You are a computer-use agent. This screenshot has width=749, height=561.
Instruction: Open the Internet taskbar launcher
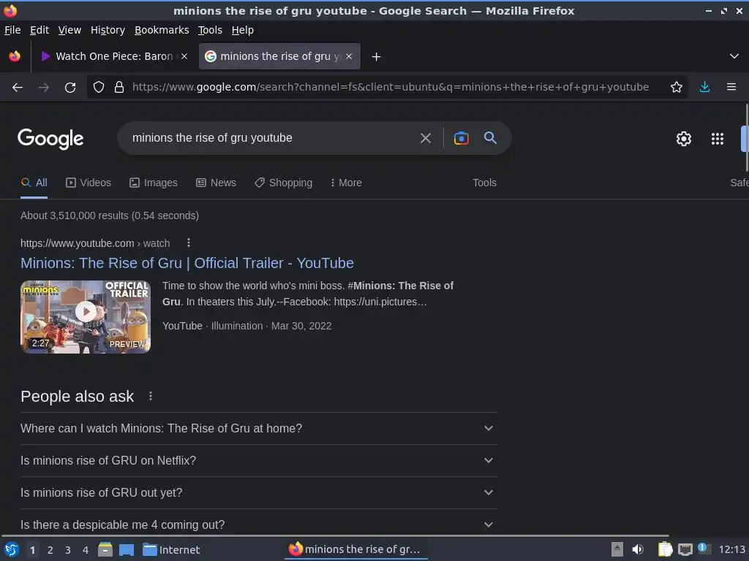coord(171,549)
